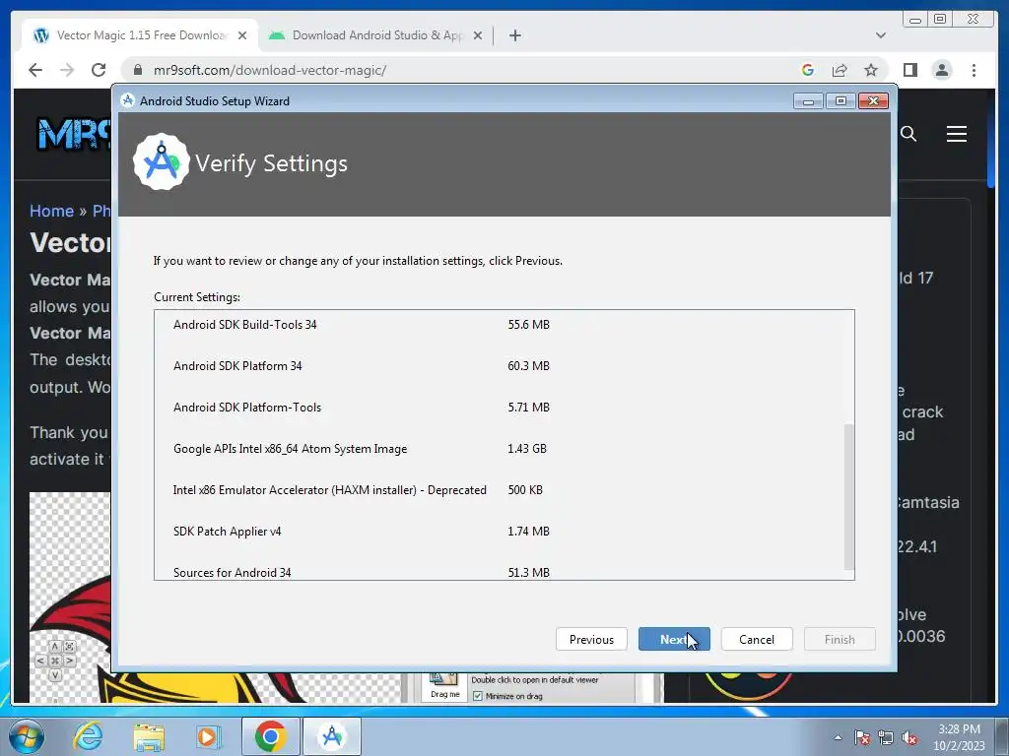1009x756 pixels.
Task: Open Chrome's tab search dropdown arrow
Action: coord(881,35)
